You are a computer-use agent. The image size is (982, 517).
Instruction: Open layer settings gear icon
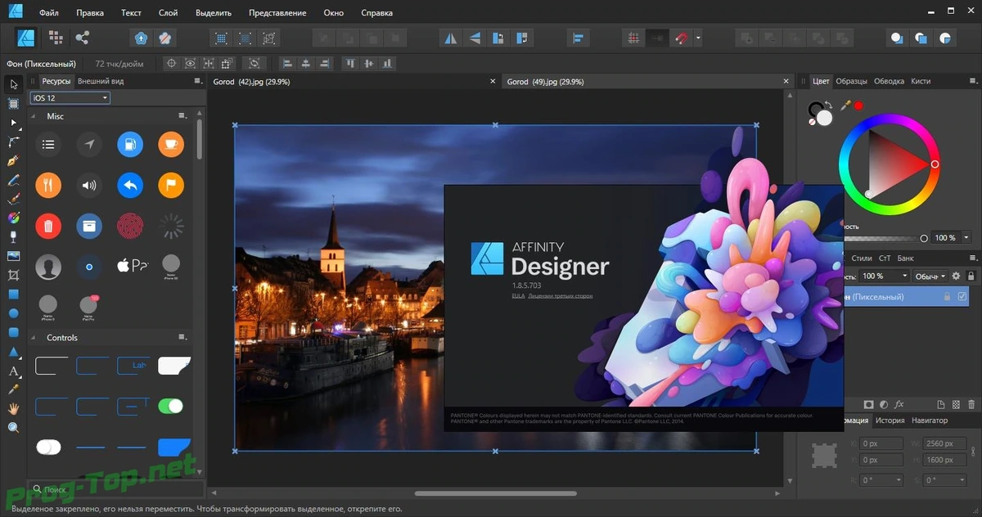tap(955, 276)
